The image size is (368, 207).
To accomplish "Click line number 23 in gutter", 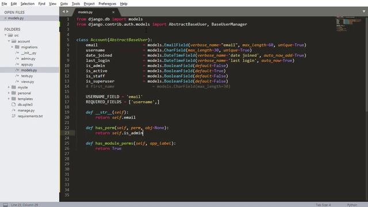I will (x=67, y=133).
